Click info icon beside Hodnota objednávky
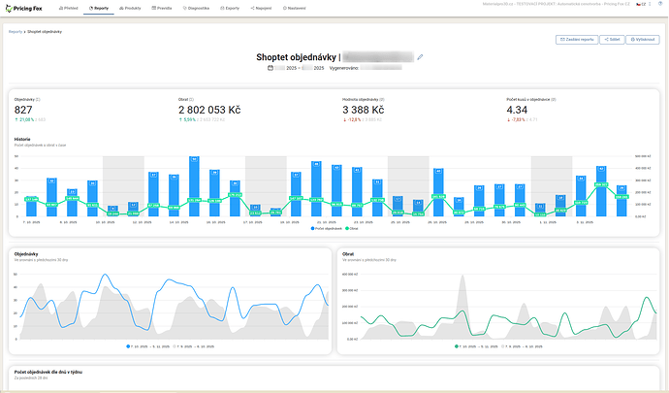Viewport: 669px width, 393px height. click(x=383, y=100)
